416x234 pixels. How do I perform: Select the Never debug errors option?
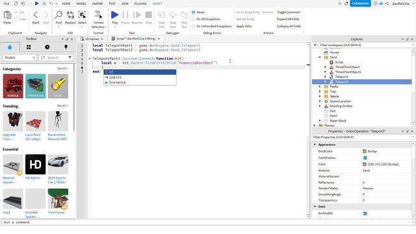193,12
